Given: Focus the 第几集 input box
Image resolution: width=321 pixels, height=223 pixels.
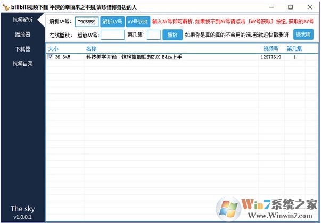Looking at the screenshot, I should [x=153, y=35].
